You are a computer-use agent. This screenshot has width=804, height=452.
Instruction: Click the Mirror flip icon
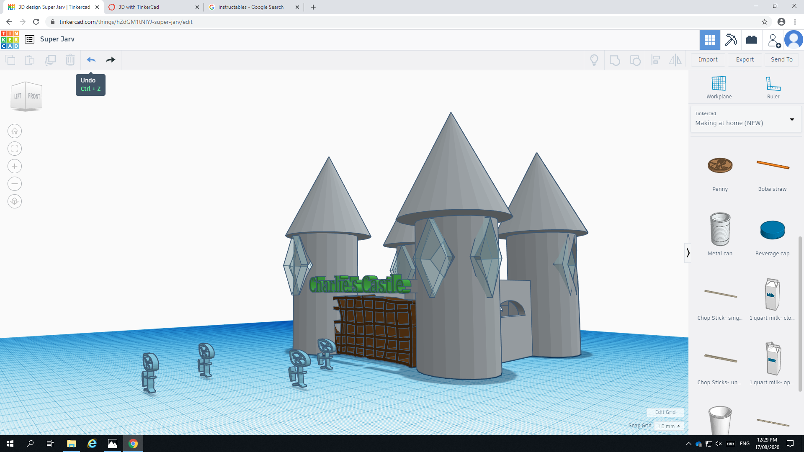point(675,60)
